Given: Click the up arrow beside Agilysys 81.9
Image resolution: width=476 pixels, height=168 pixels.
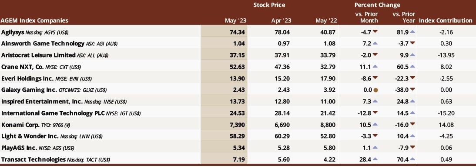Looking at the screenshot, I should pyautogui.click(x=413, y=32).
